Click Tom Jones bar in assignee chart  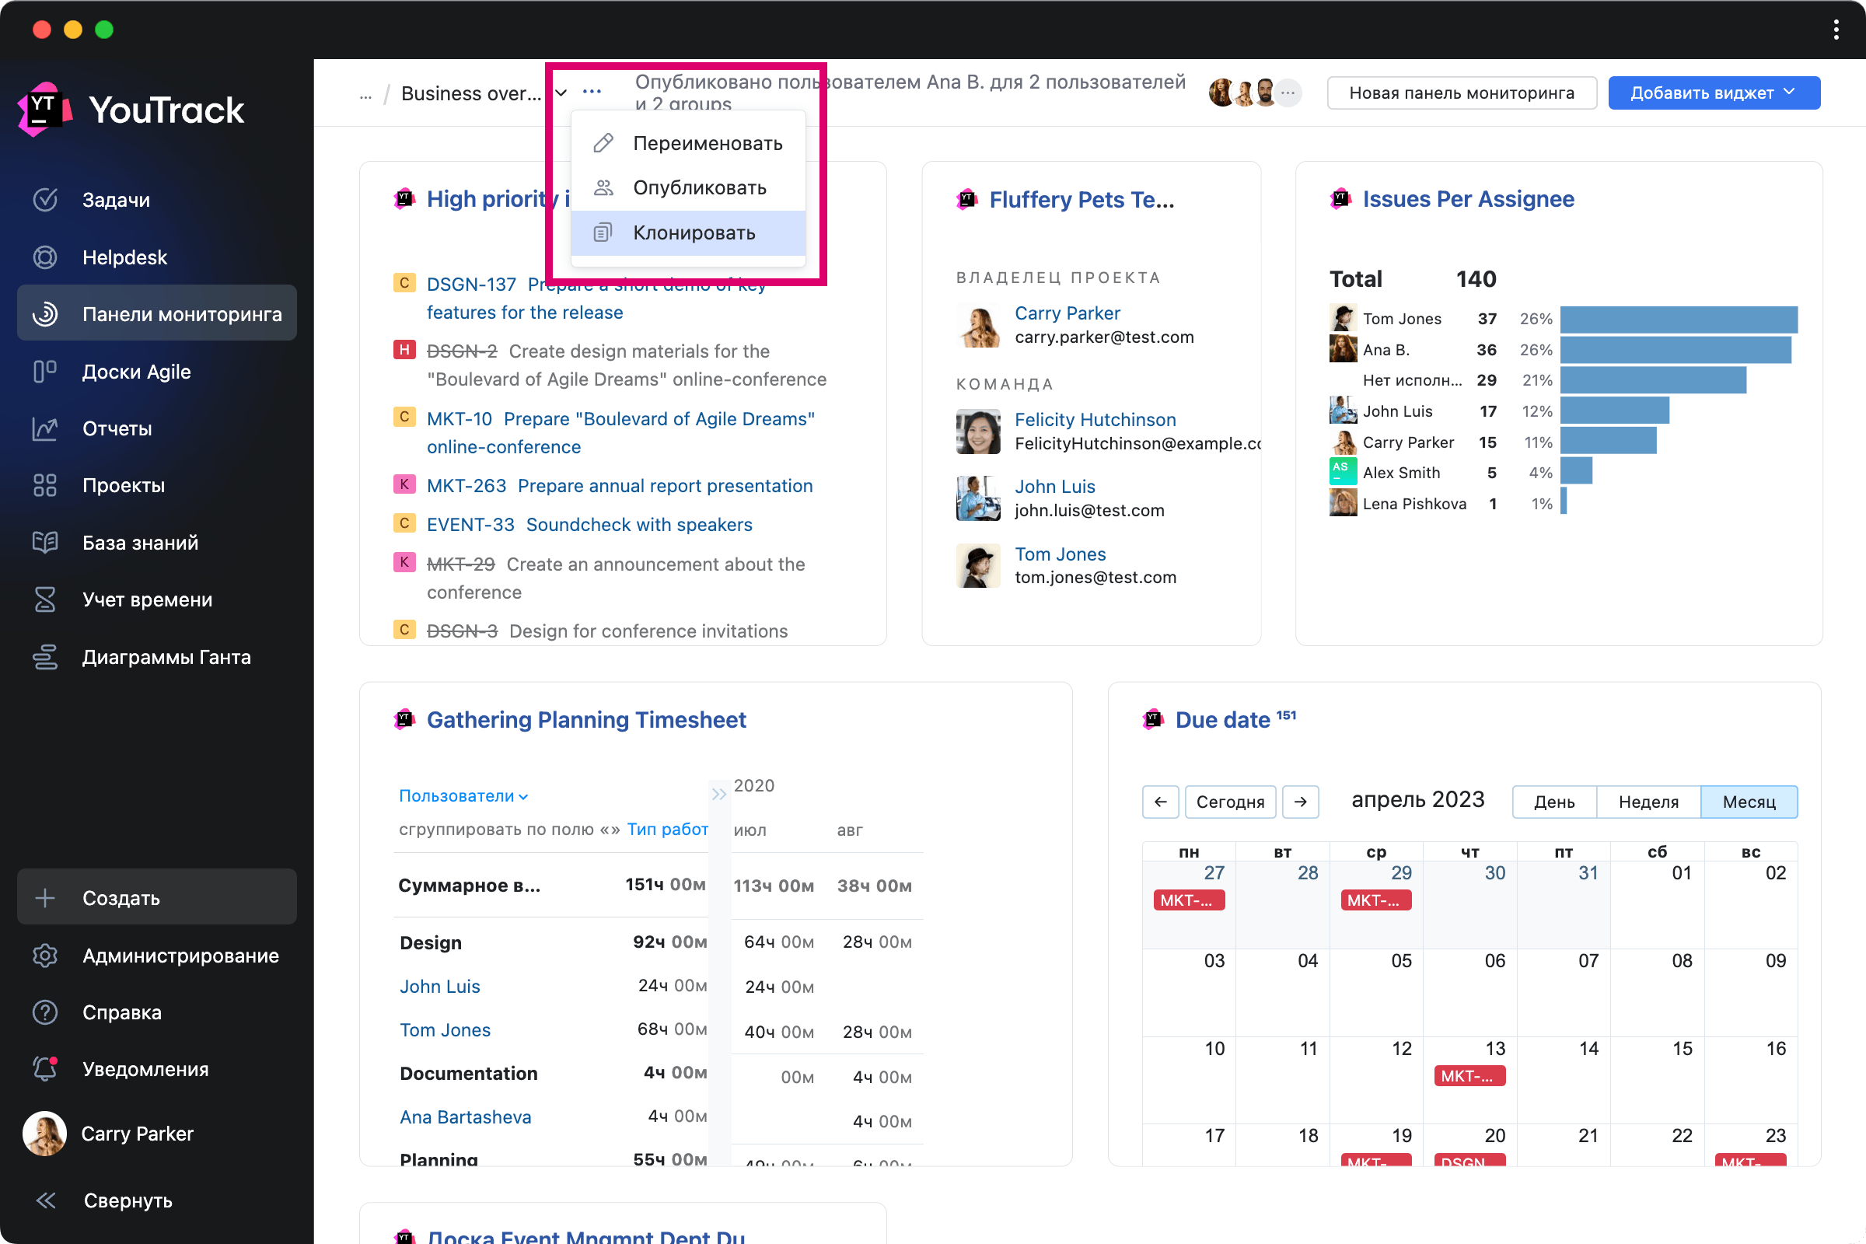tap(1678, 319)
